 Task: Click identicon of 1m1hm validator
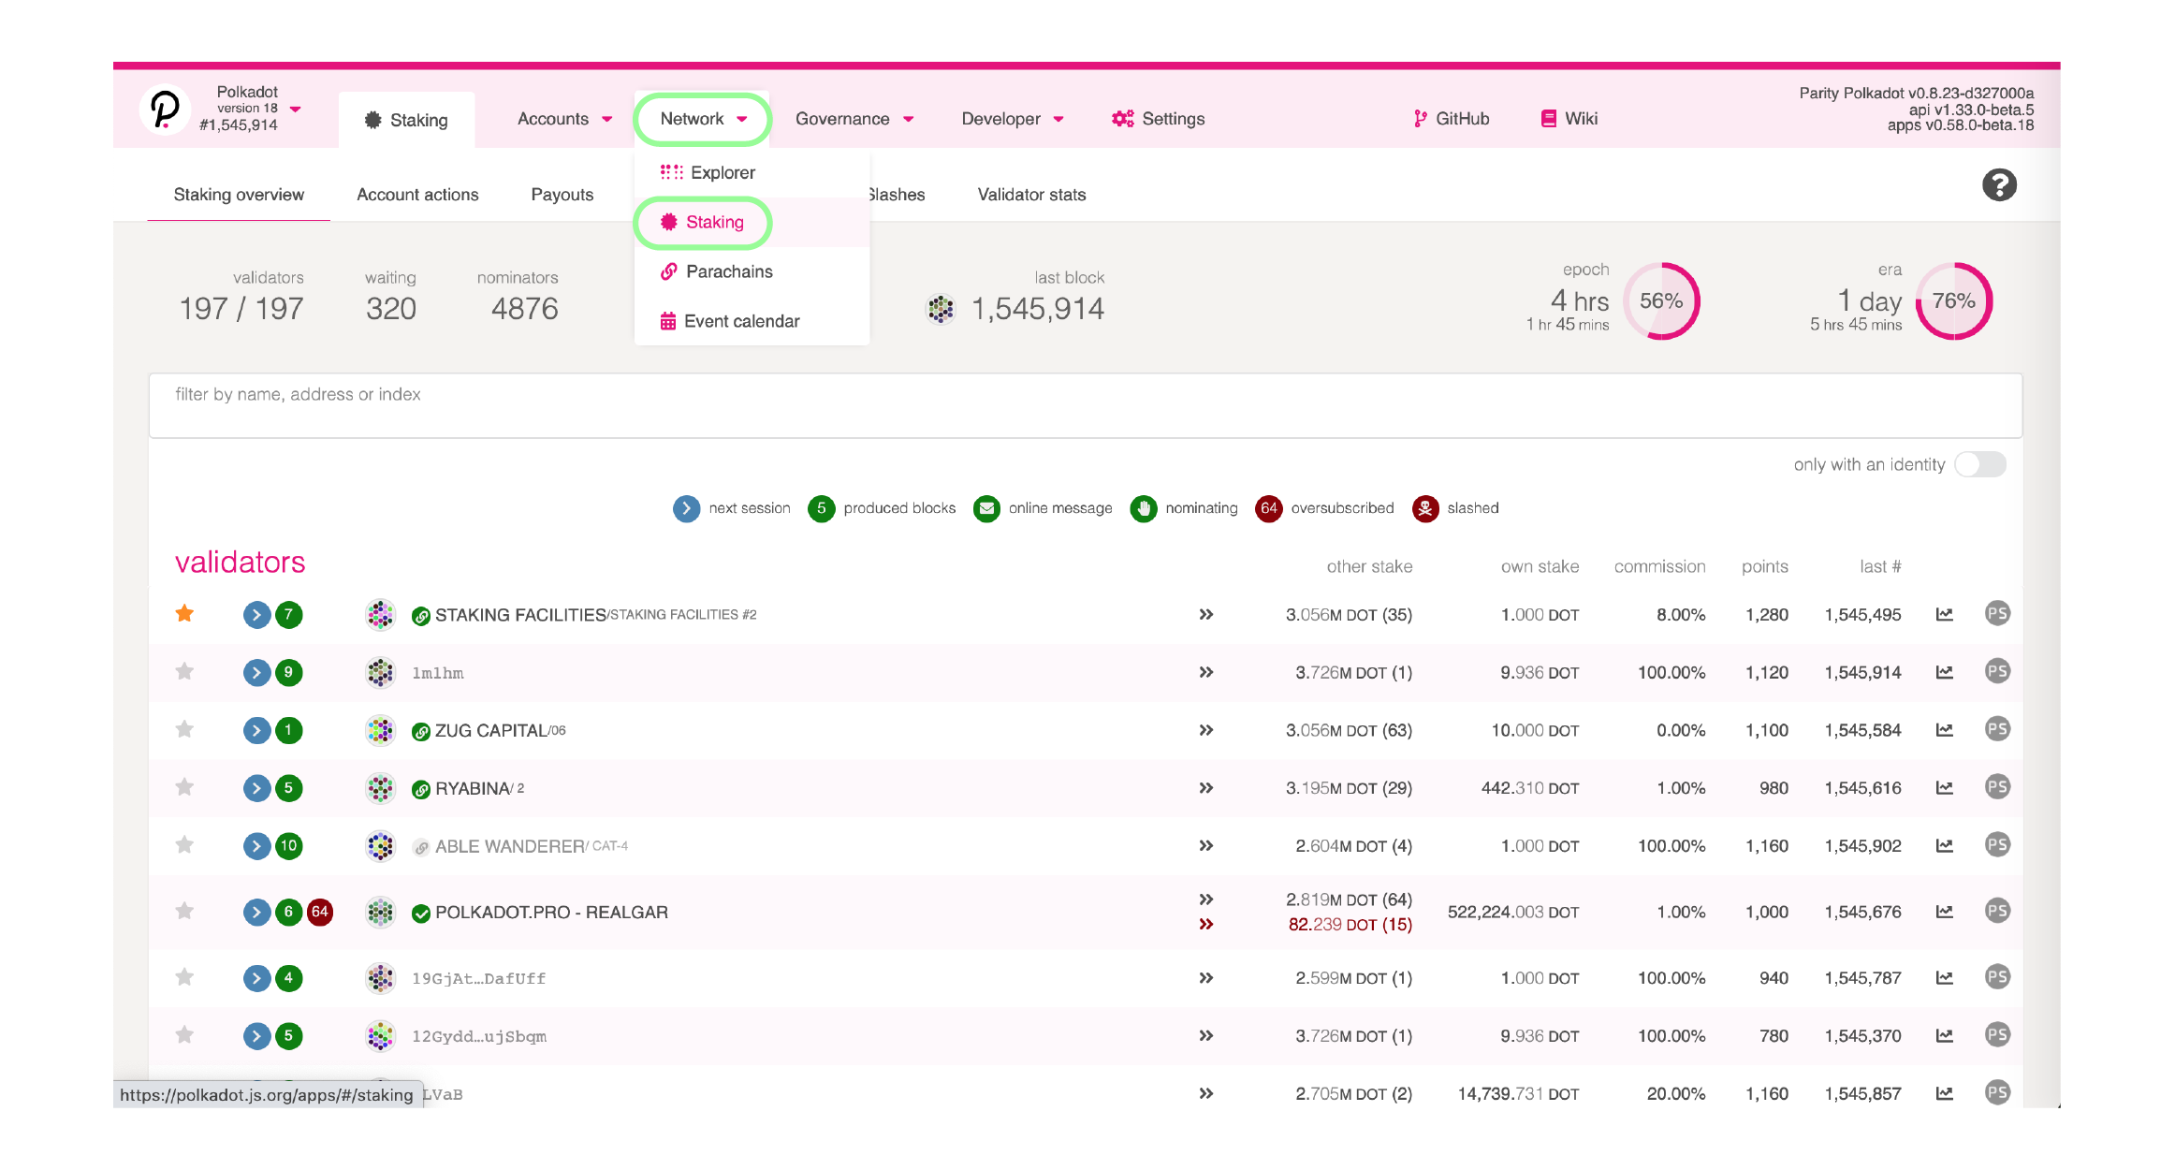(x=380, y=673)
